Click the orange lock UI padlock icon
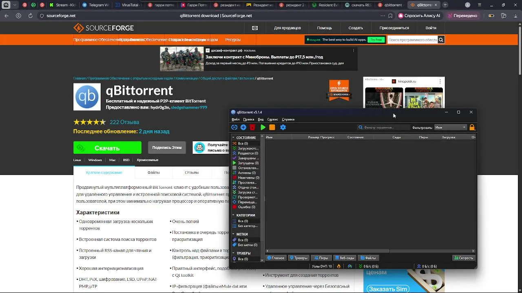The height and width of the screenshot is (293, 522). [x=472, y=127]
